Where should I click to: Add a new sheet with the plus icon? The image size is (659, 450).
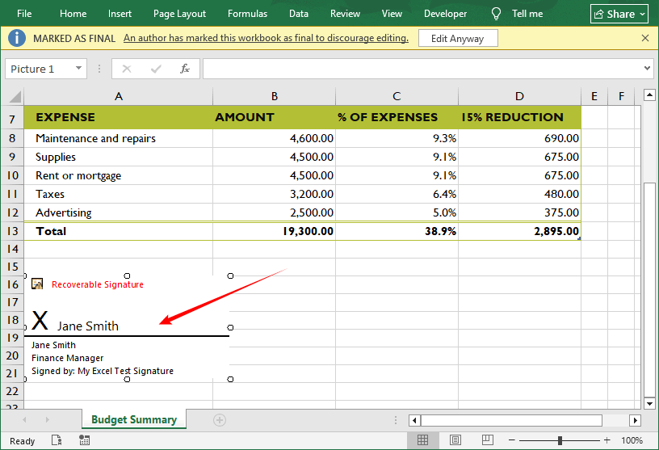(x=220, y=420)
